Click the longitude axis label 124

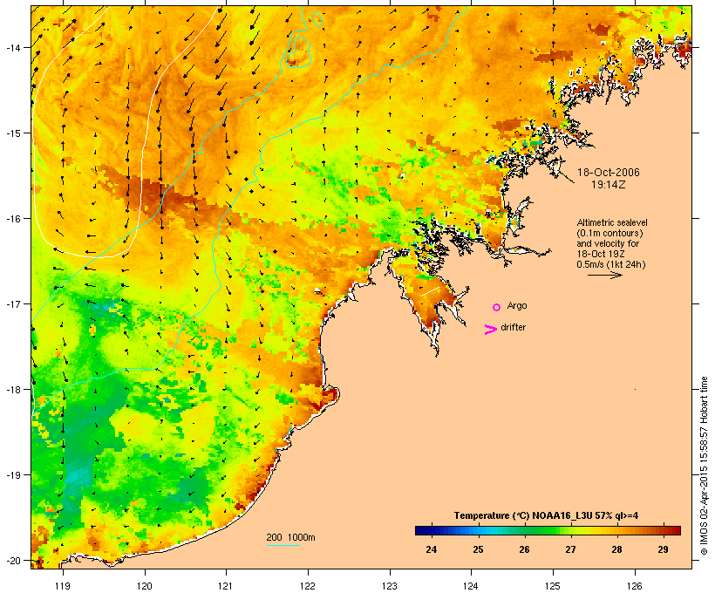click(471, 585)
